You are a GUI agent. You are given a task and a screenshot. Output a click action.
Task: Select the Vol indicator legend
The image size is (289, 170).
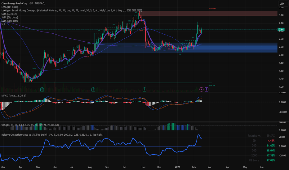(x=3, y=24)
